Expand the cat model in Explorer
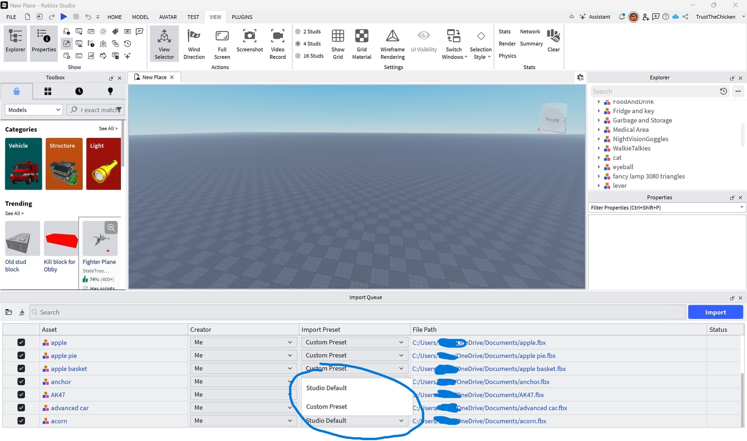This screenshot has width=747, height=441. click(x=599, y=157)
